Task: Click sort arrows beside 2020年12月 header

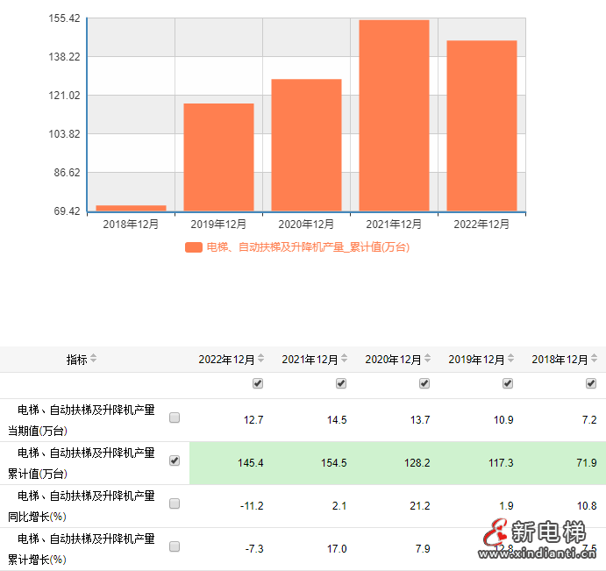Action: click(x=428, y=359)
